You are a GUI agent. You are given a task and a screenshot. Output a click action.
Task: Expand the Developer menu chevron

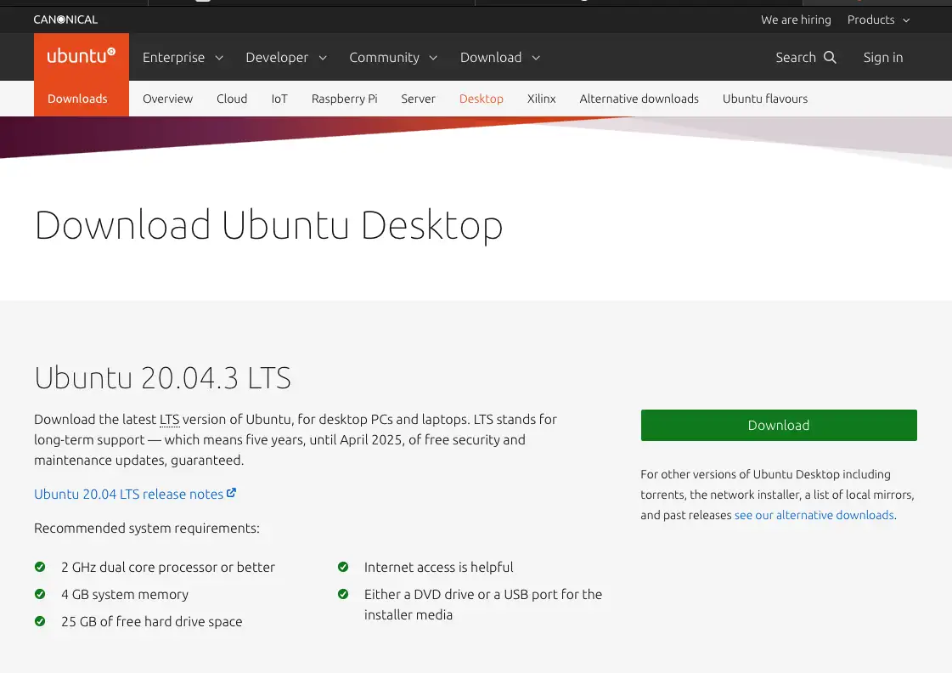click(x=323, y=58)
